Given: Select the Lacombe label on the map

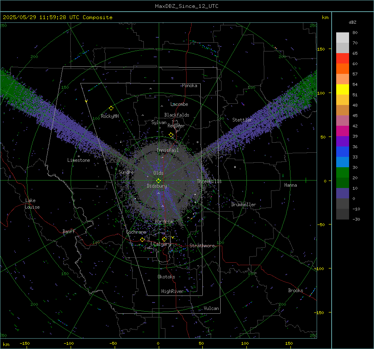Looking at the screenshot, I should (179, 104).
